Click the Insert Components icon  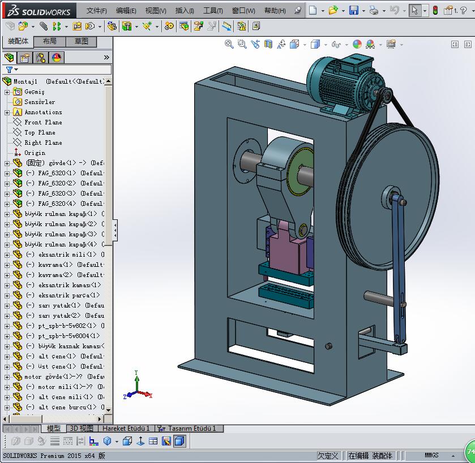(x=23, y=27)
